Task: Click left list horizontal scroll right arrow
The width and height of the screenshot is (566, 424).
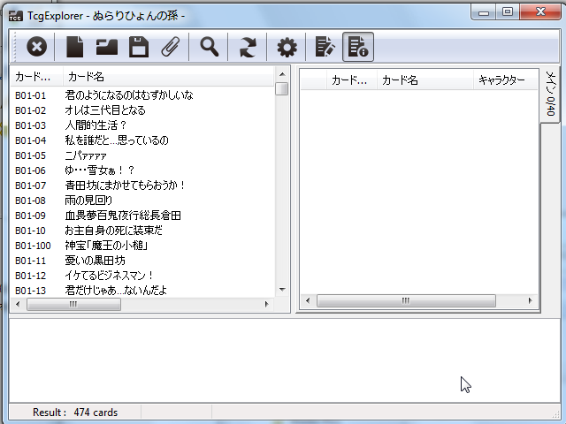Action: [x=267, y=304]
